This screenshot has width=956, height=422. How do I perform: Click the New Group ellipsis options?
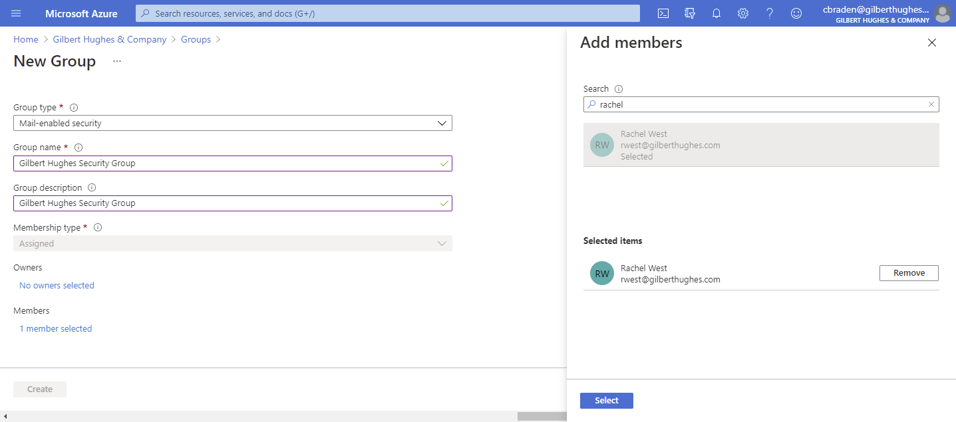coord(117,61)
